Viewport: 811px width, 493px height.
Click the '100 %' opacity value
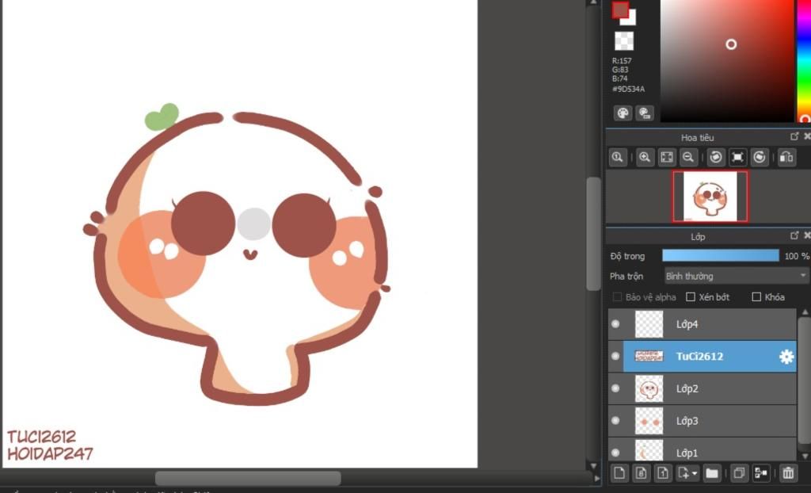click(x=797, y=256)
